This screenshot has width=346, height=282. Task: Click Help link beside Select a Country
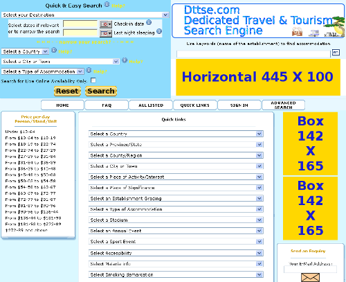point(65,52)
